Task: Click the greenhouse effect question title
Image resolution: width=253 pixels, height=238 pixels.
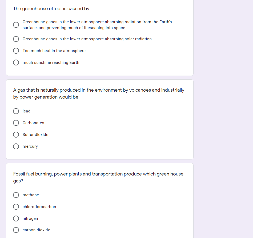Action: point(51,9)
